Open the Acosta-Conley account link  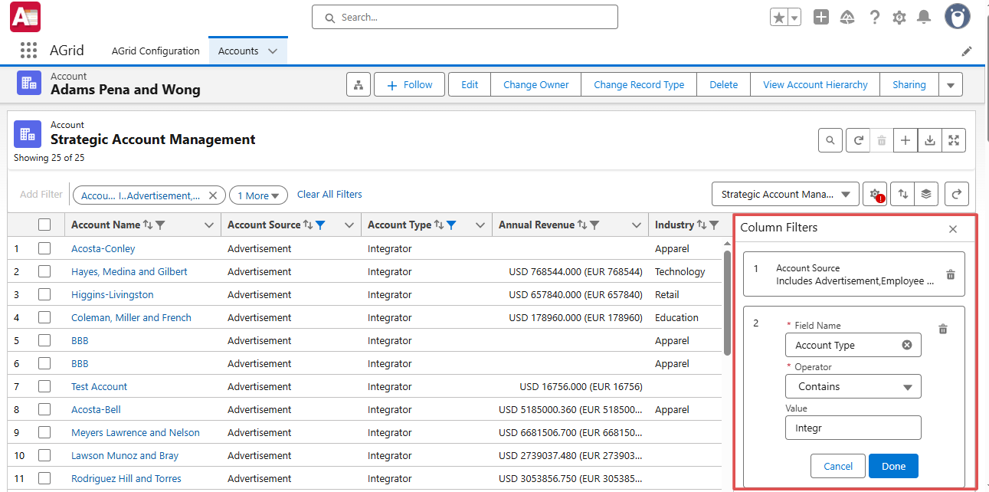[103, 248]
